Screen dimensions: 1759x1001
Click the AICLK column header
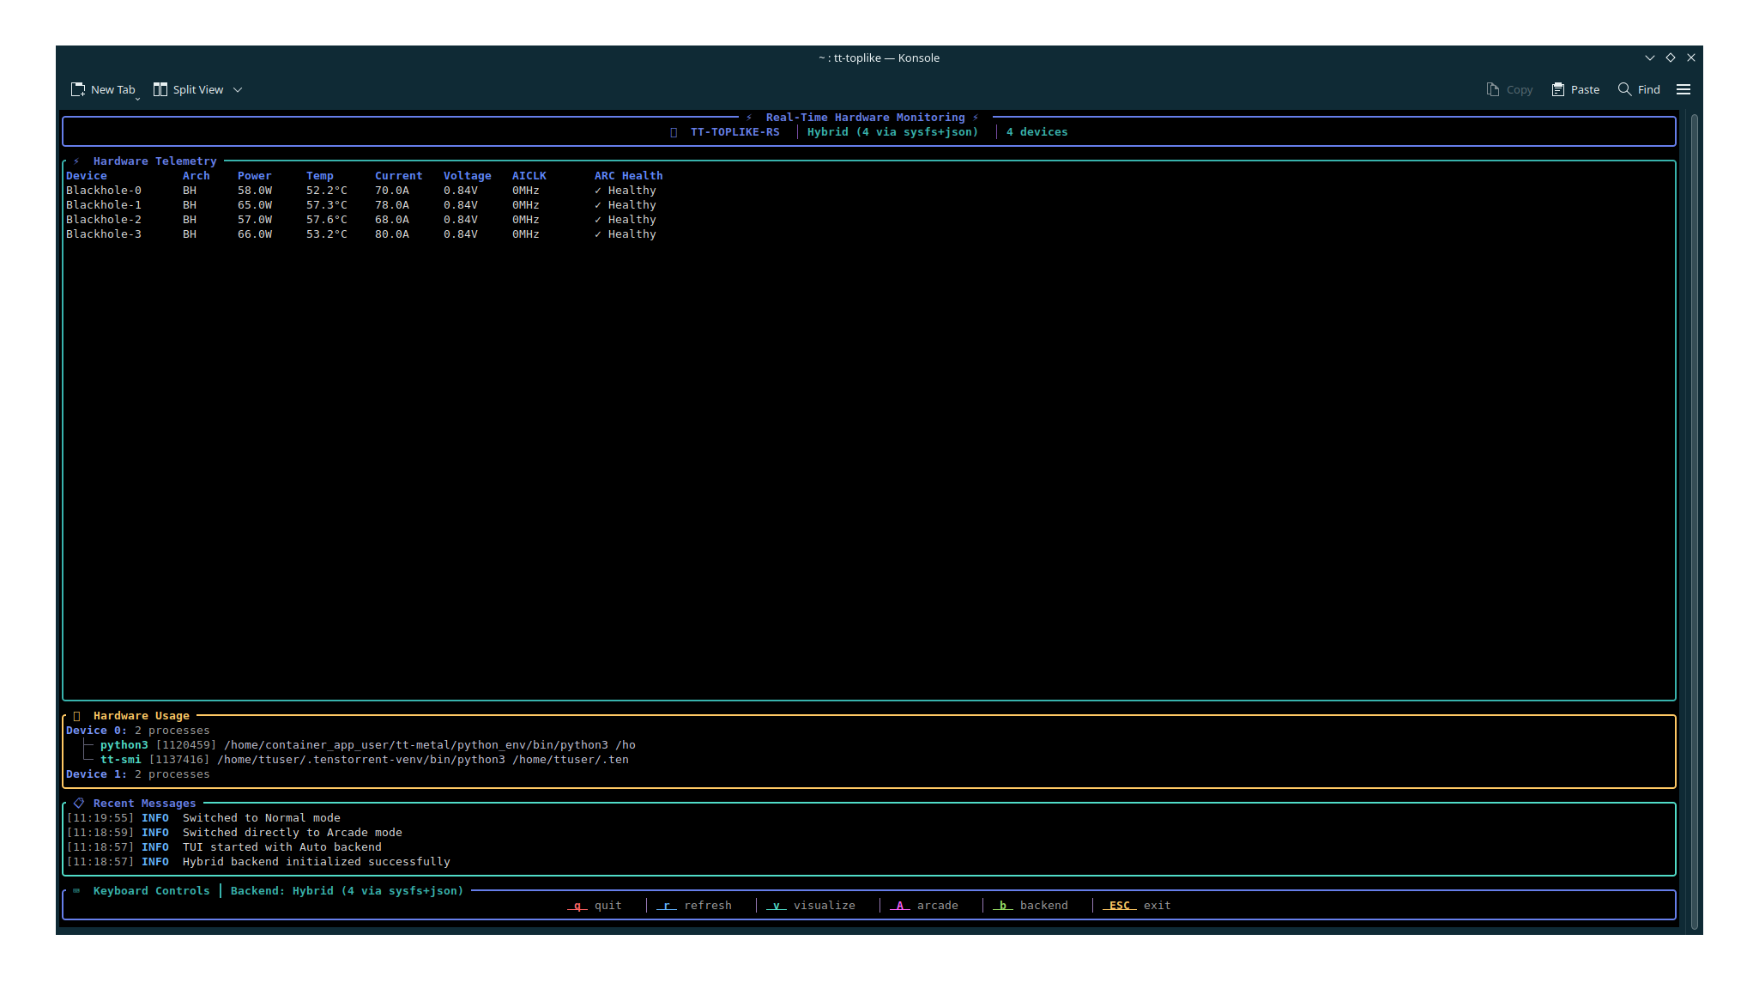pos(529,176)
